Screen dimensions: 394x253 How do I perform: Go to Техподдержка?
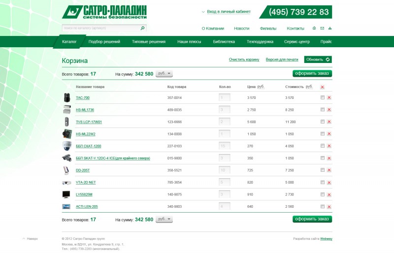pyautogui.click(x=260, y=42)
